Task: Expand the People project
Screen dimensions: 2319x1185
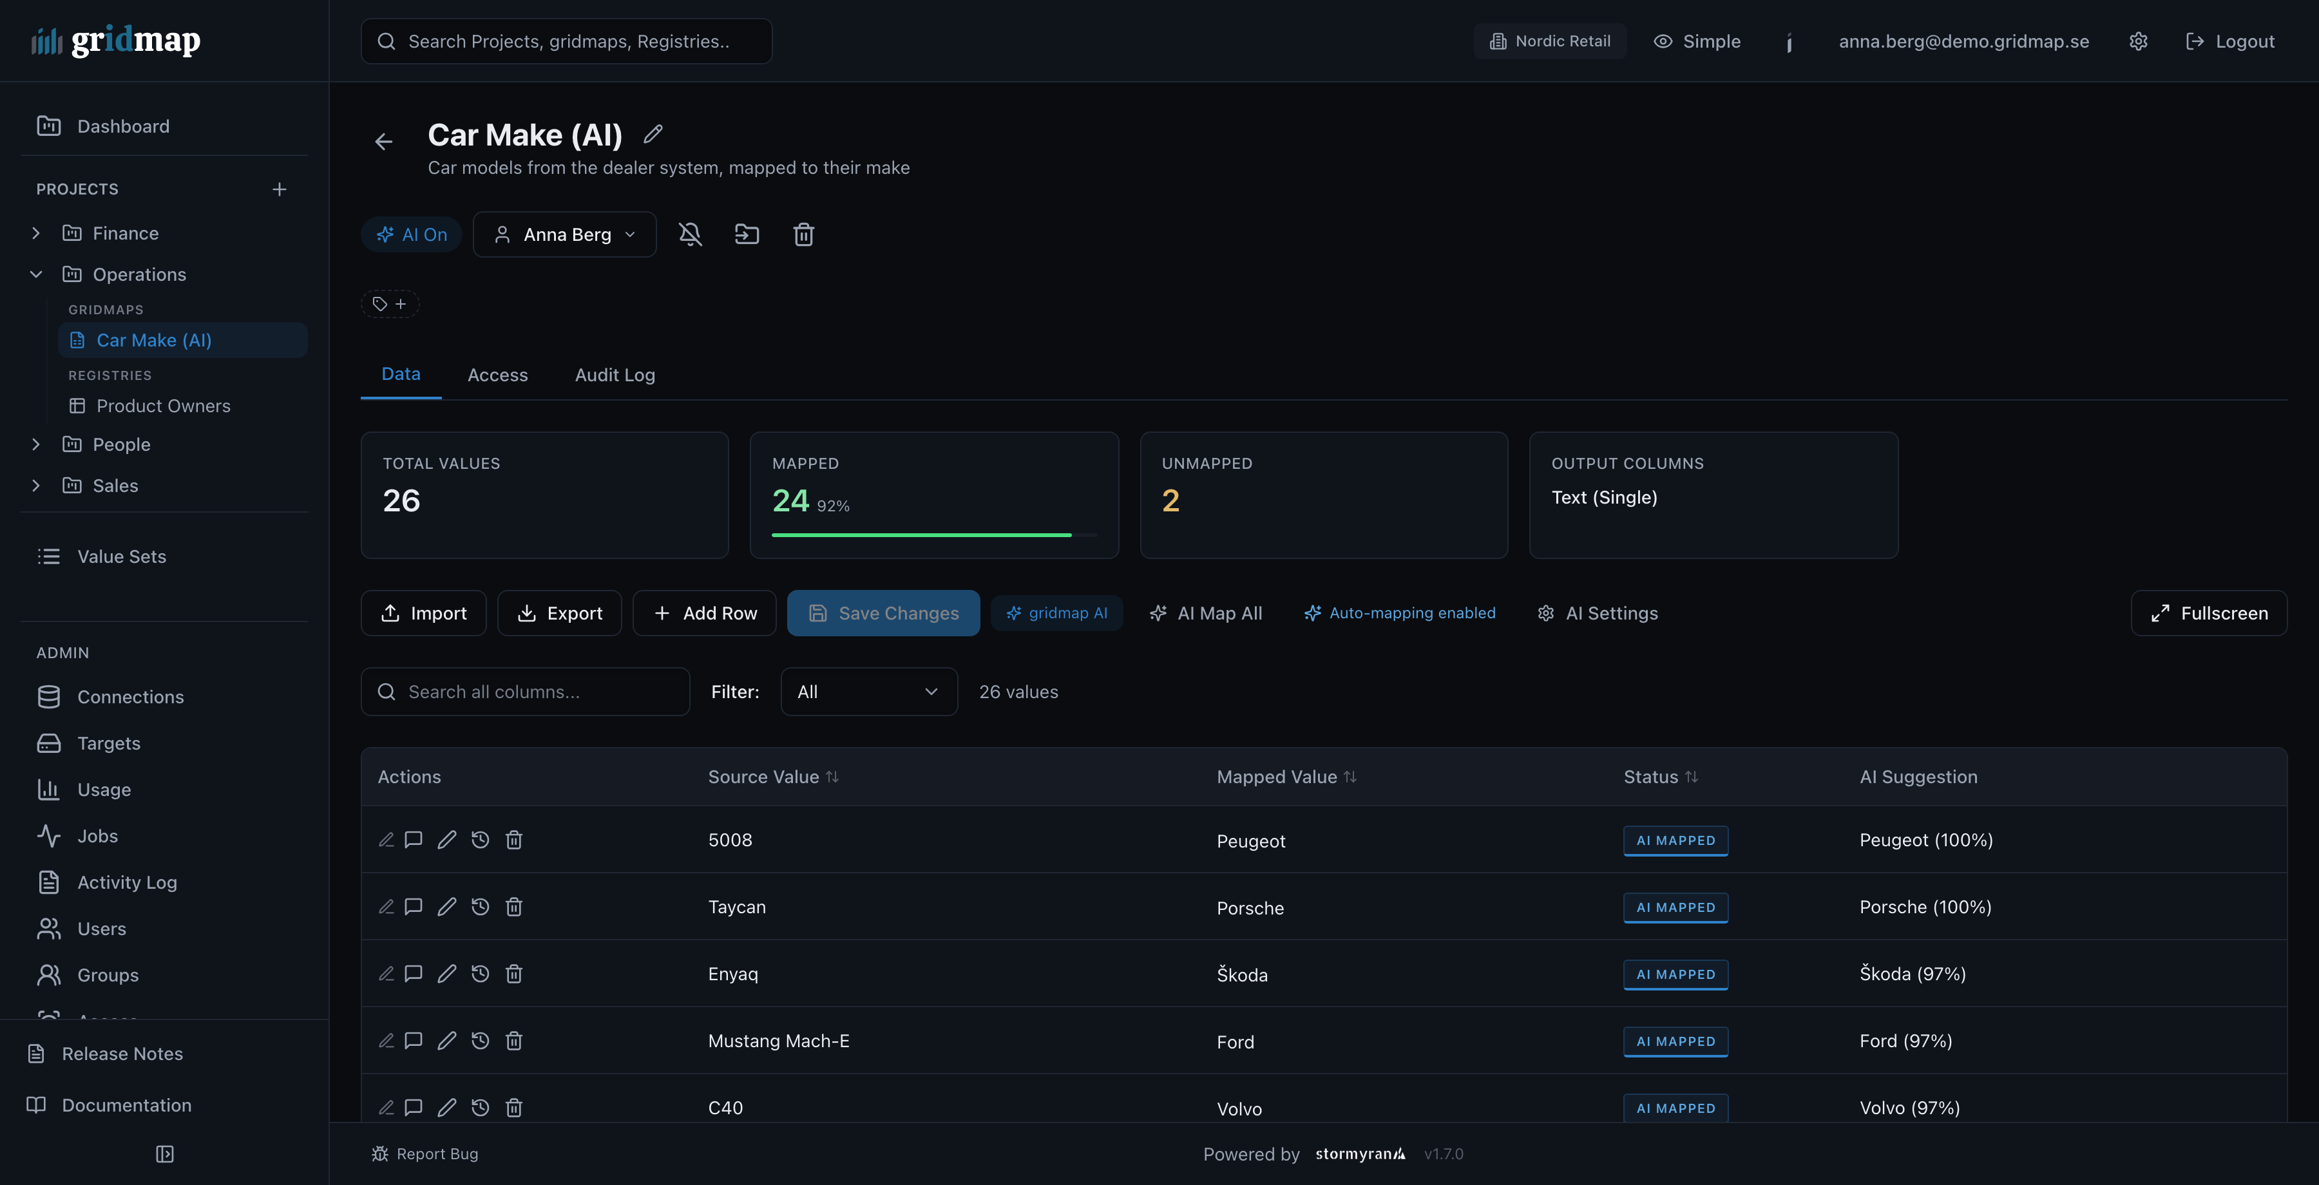Action: tap(36, 444)
